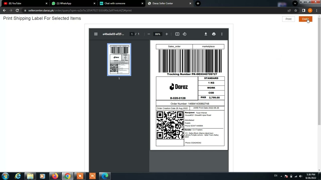Viewport: 321px width, 180px height.
Task: Select page 1 thumbnail in sidebar
Action: [x=119, y=59]
